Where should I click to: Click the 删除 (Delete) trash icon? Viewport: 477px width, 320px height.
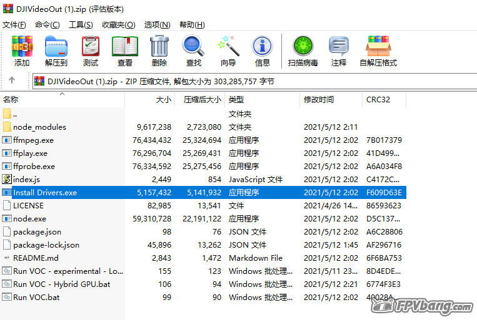coord(159,46)
